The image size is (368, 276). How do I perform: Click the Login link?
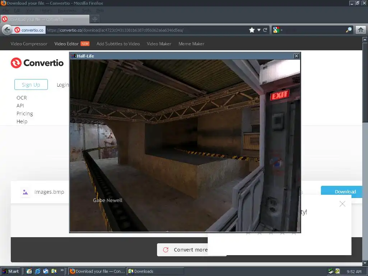[63, 85]
